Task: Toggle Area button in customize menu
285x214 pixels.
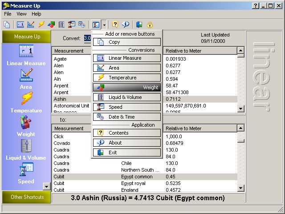Action: coord(127,68)
